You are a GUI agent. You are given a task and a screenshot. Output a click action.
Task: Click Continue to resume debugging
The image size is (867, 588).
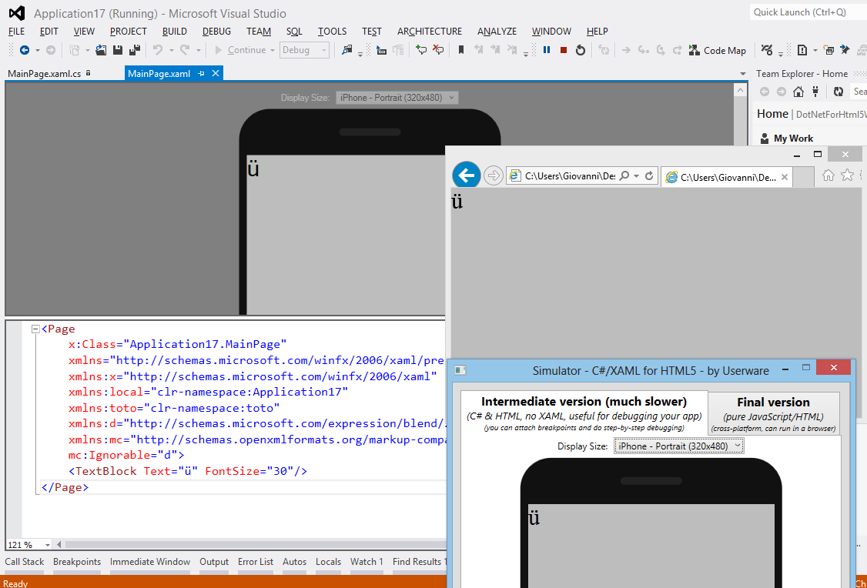[x=240, y=50]
